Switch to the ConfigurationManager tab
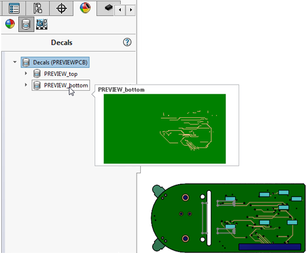The width and height of the screenshot is (306, 253). coord(37,8)
